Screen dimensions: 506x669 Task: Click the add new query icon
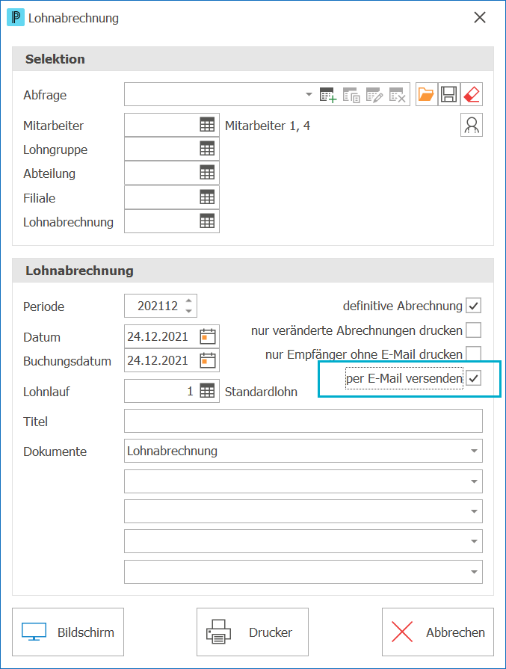[327, 95]
